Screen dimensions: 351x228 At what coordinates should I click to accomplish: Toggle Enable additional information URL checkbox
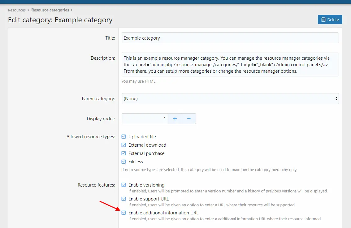click(123, 213)
